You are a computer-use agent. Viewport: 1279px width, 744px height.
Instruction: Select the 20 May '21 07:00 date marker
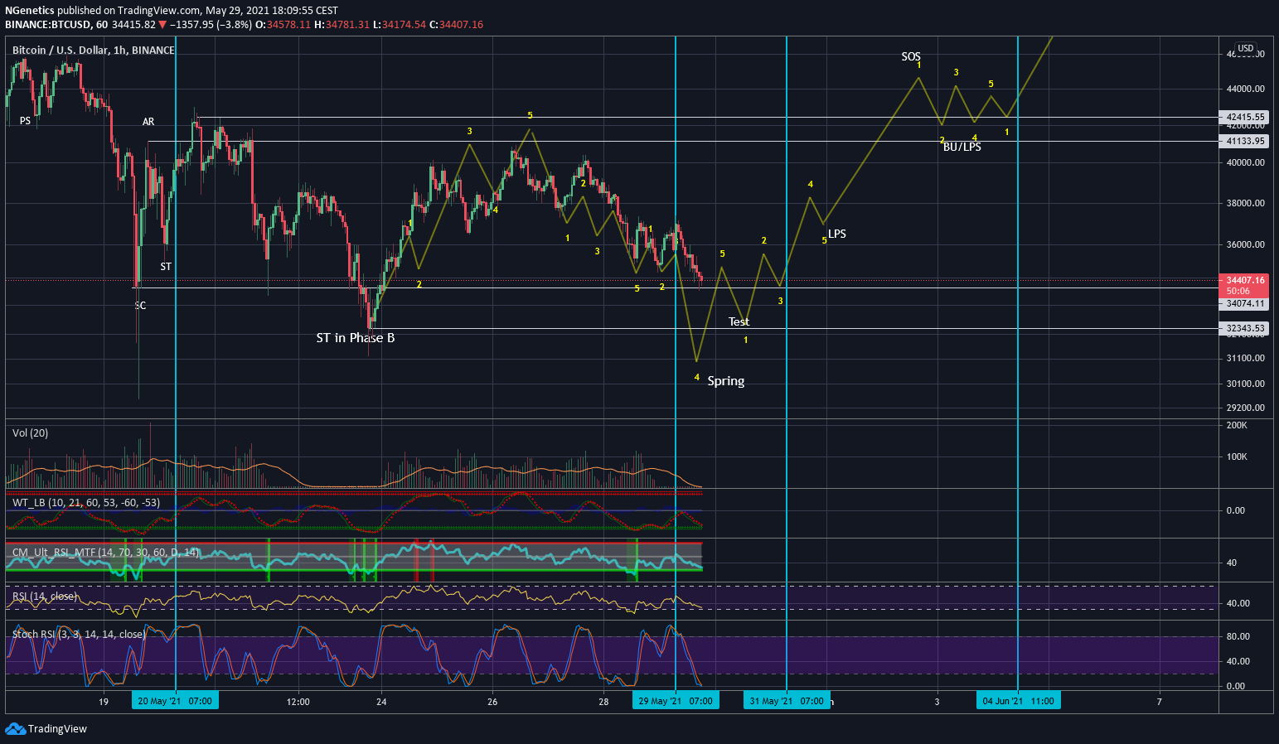click(175, 701)
